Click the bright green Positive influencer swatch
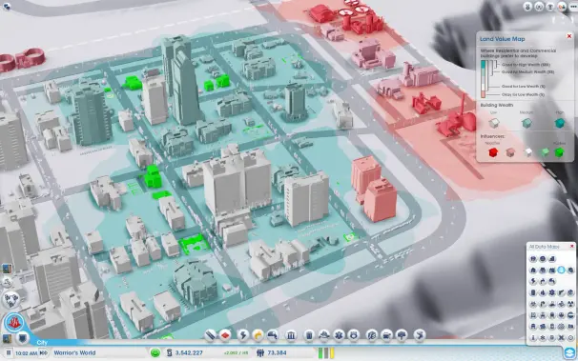Screen dimensions: 578x361 coord(560,152)
